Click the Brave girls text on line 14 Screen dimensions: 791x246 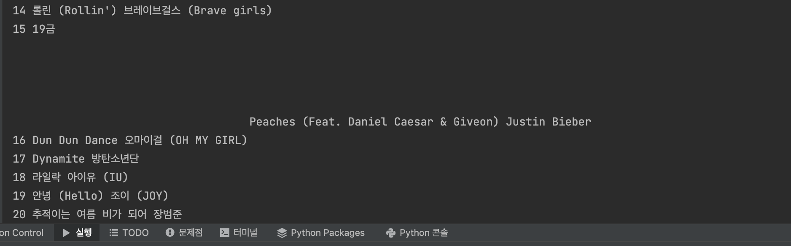click(x=230, y=11)
